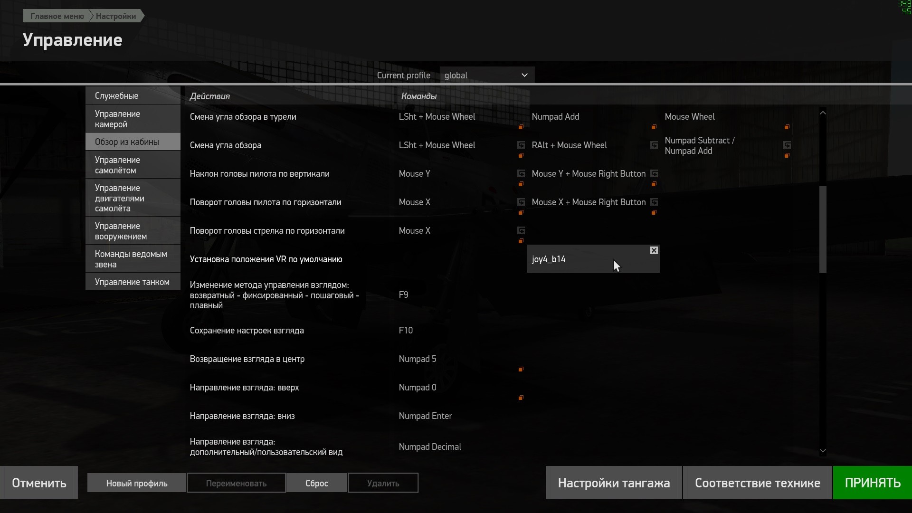
Task: Click the vertical scrollbar thumb
Action: click(823, 229)
